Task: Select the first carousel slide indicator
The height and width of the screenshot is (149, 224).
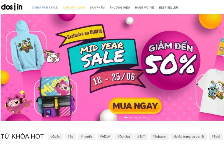Action: (126, 118)
